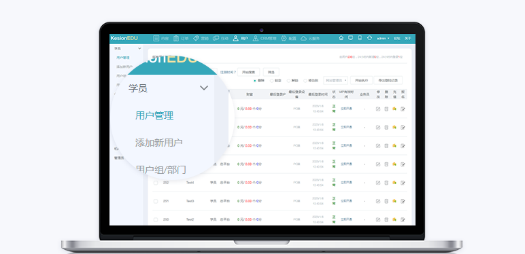Viewport: 525px width, 254px height.
Task: Click the 开始执行 button
Action: pos(361,81)
